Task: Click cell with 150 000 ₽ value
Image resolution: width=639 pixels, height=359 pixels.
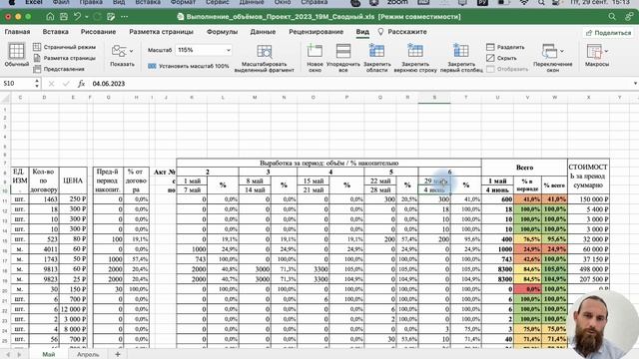Action: coord(588,199)
